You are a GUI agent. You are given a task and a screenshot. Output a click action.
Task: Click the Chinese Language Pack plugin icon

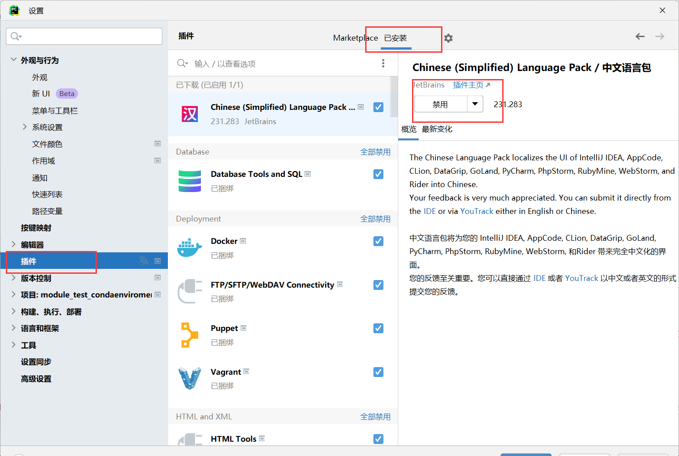[190, 114]
